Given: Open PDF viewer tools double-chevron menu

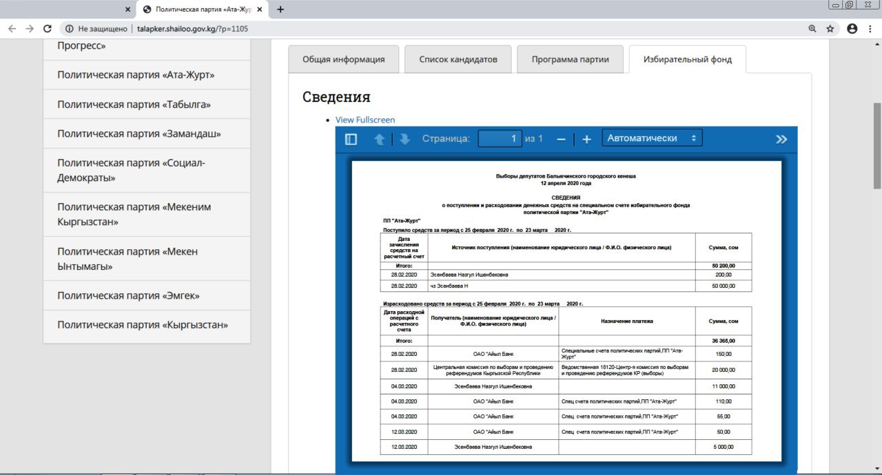Looking at the screenshot, I should 781,139.
